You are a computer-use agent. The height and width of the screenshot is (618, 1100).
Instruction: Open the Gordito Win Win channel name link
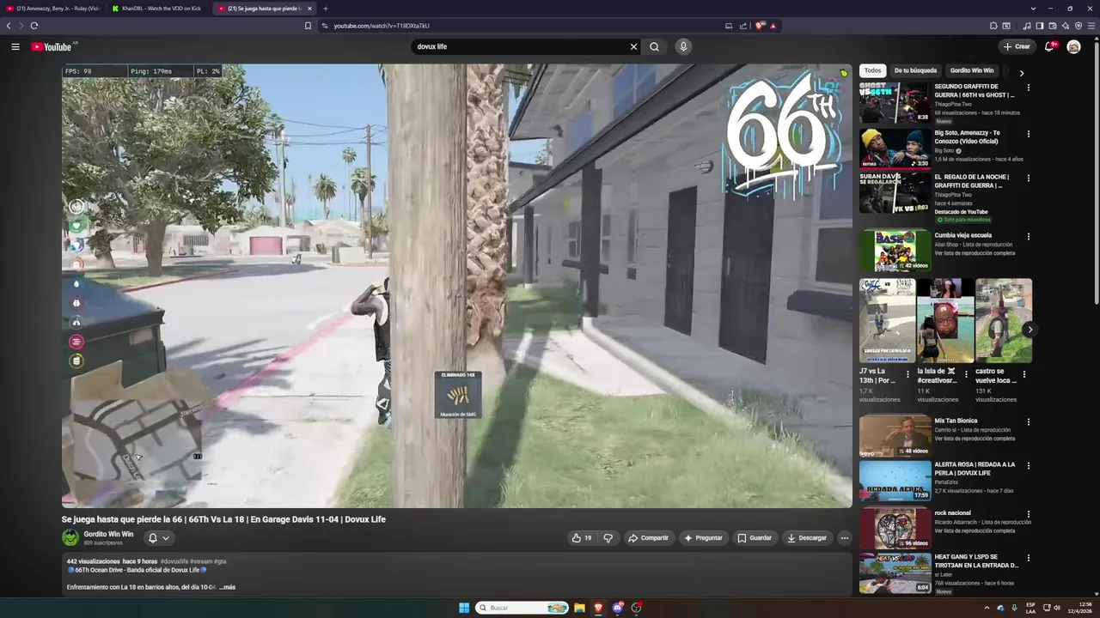(108, 534)
